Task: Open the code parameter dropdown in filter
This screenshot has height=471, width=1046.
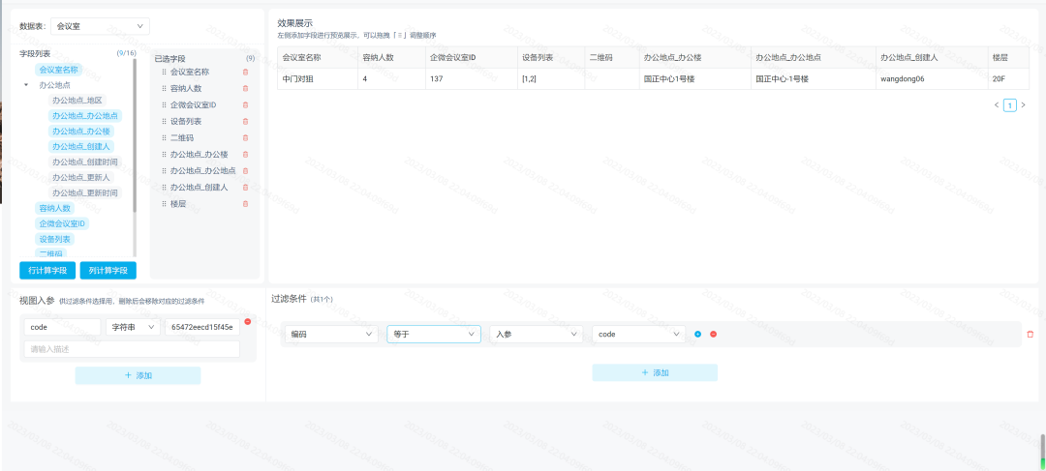Action: pos(639,335)
